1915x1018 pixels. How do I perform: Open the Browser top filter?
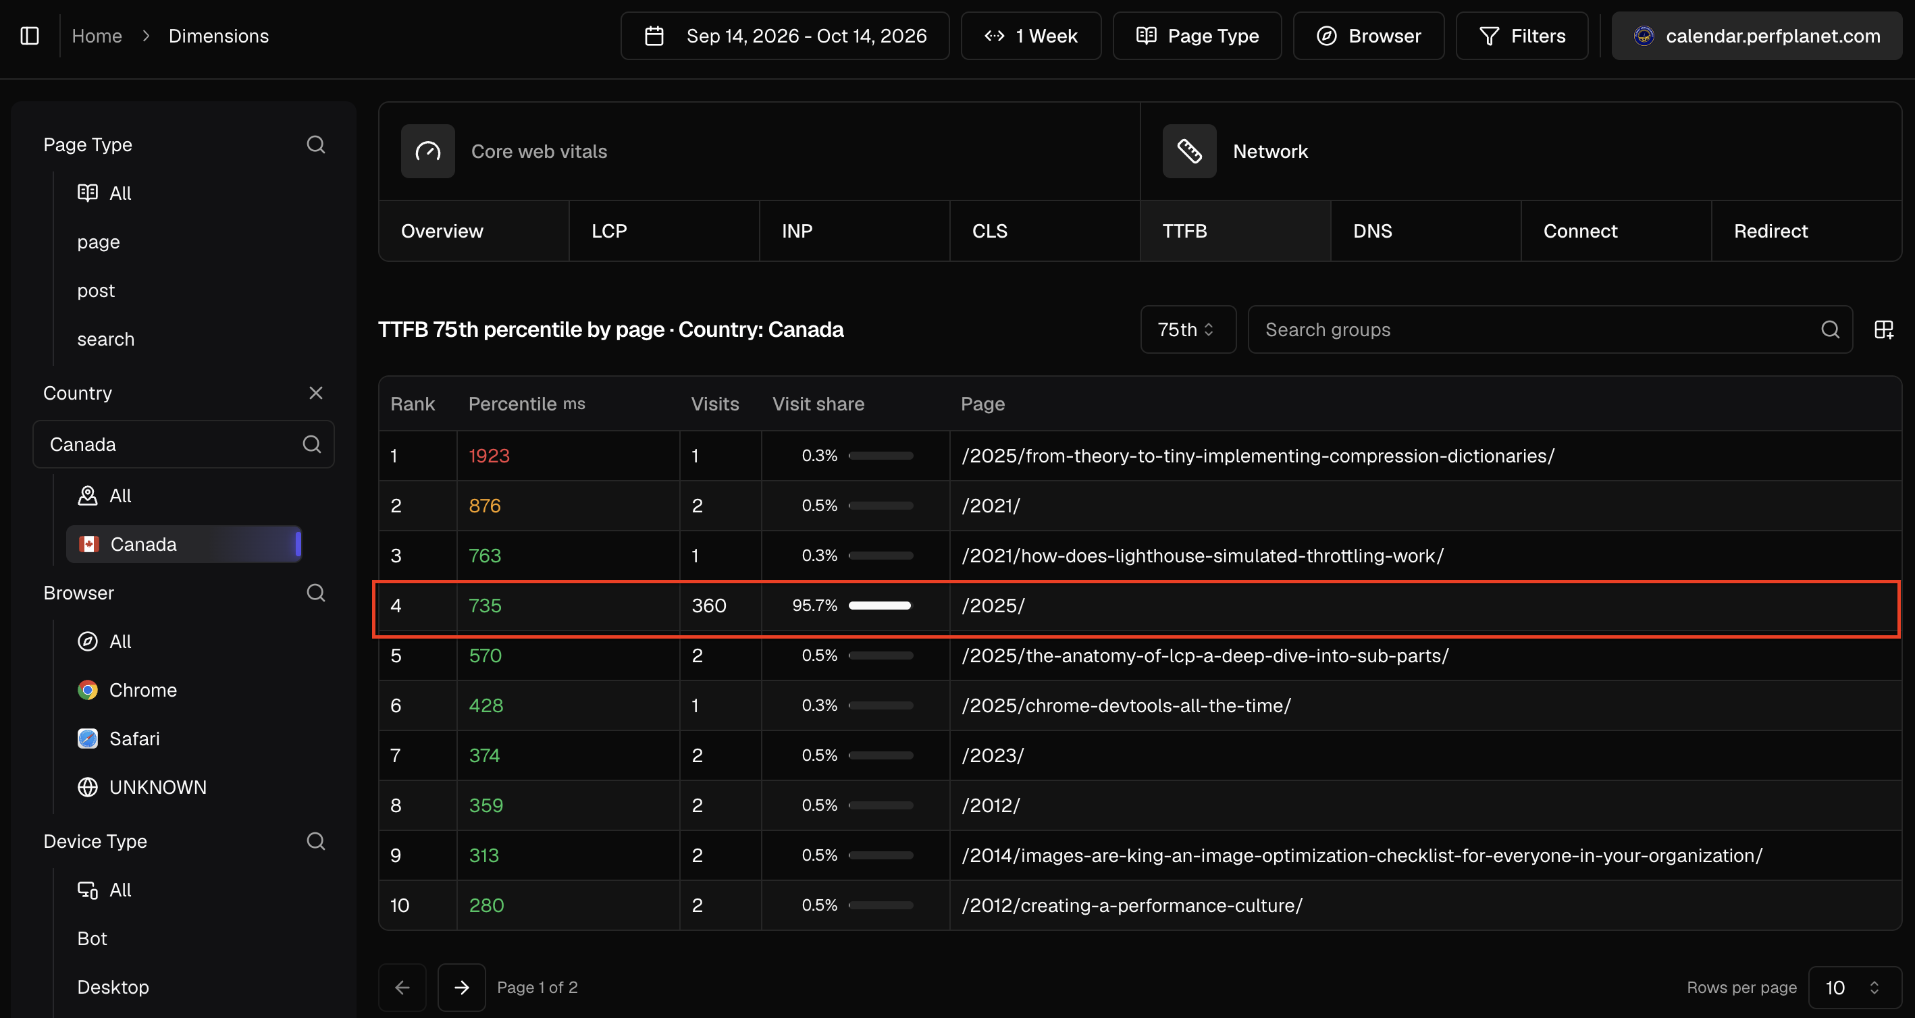[1369, 36]
